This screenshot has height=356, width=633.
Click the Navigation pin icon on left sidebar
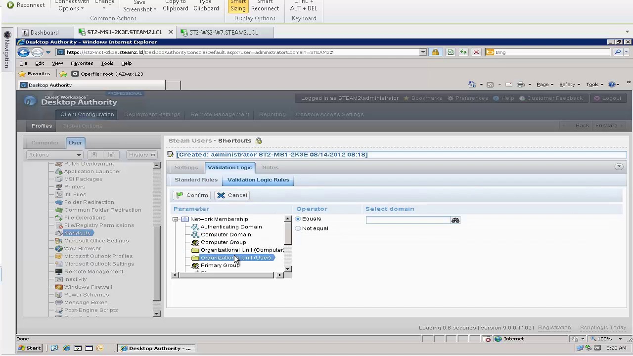coord(7,35)
